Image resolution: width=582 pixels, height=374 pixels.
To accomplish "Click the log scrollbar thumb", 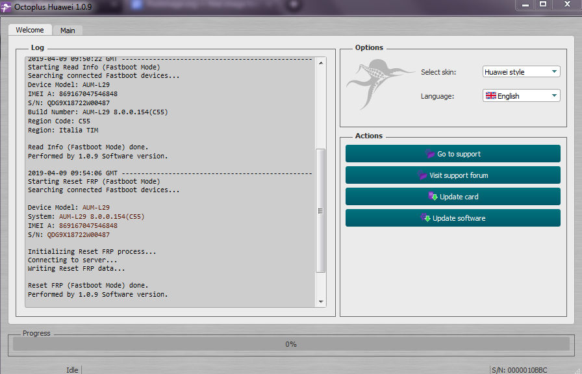I will 321,211.
